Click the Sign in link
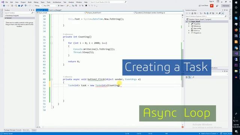Viewport: 240px width, 135px height. [x=211, y=1]
